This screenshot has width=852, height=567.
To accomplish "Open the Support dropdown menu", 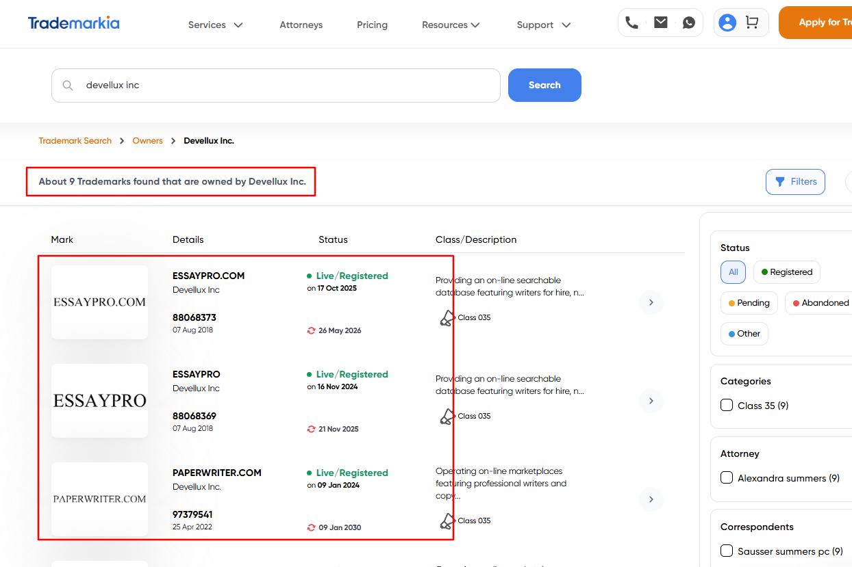I will click(543, 25).
